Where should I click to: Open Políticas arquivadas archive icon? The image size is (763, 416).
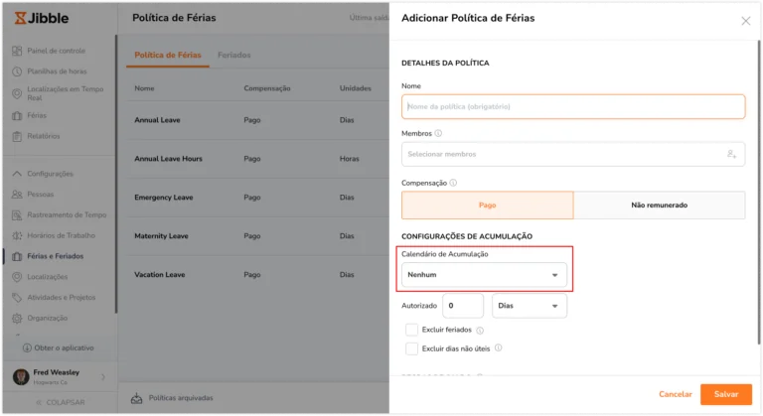(137, 398)
